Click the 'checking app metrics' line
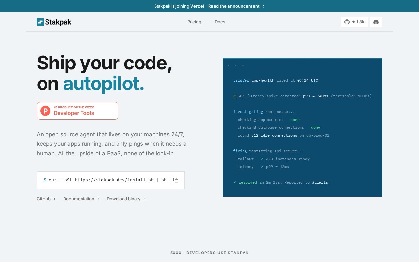419x262 pixels. pyautogui.click(x=268, y=120)
